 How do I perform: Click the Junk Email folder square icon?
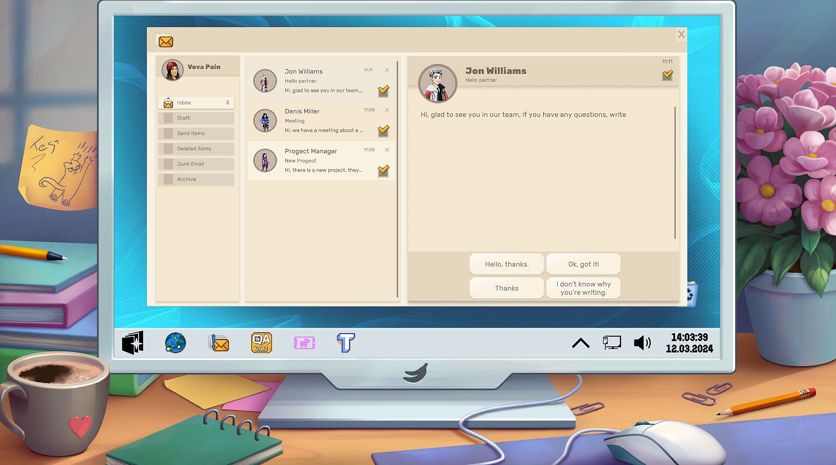pyautogui.click(x=168, y=164)
